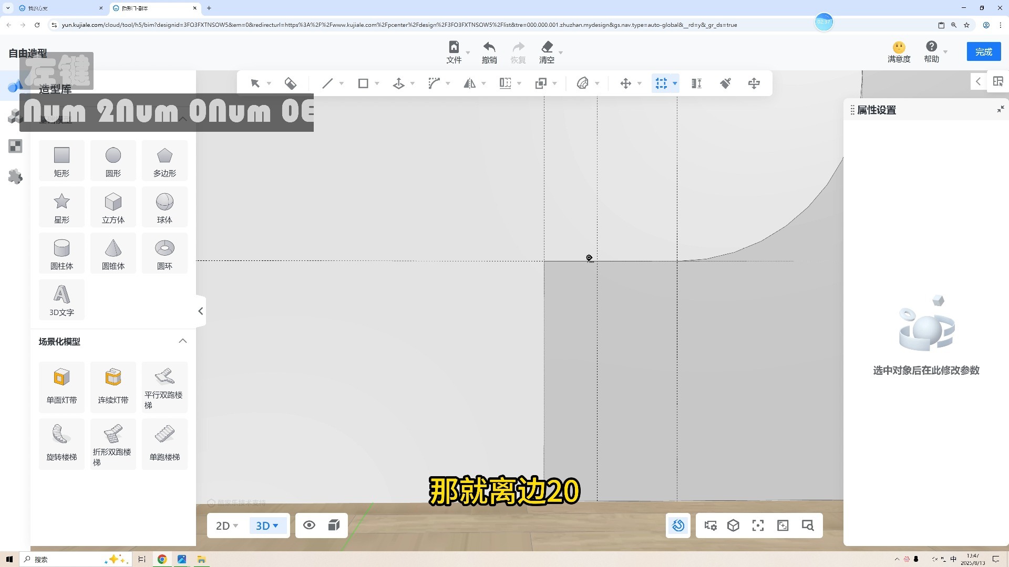
Task: Click the zoom window magnifier icon
Action: (808, 525)
